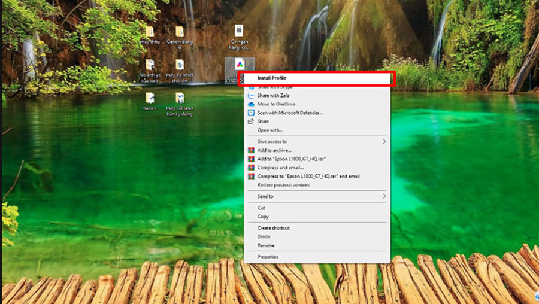Choose 'Share with Zalo' menu entry
Screen dimensions: 539x304
click(x=274, y=95)
